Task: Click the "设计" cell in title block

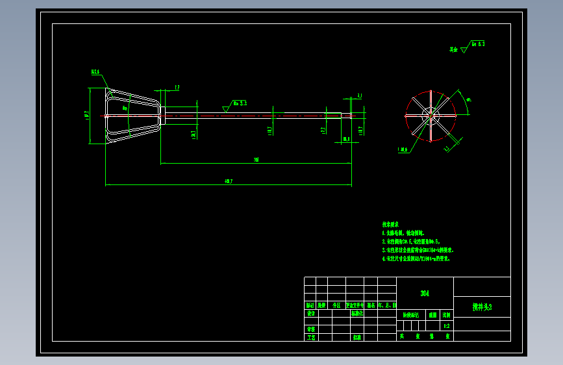Action: pyautogui.click(x=311, y=313)
